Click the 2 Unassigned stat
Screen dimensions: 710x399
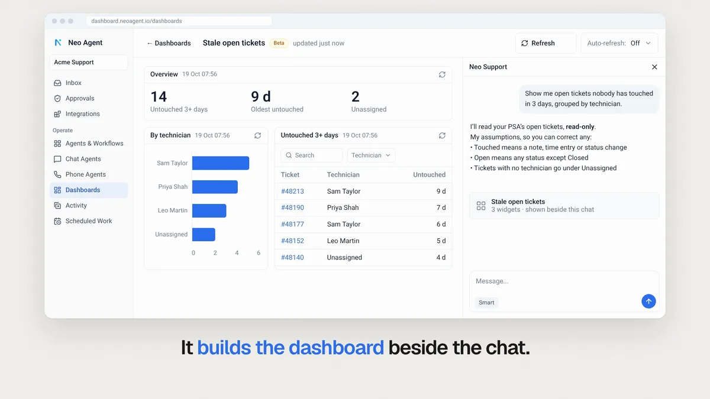(x=369, y=101)
